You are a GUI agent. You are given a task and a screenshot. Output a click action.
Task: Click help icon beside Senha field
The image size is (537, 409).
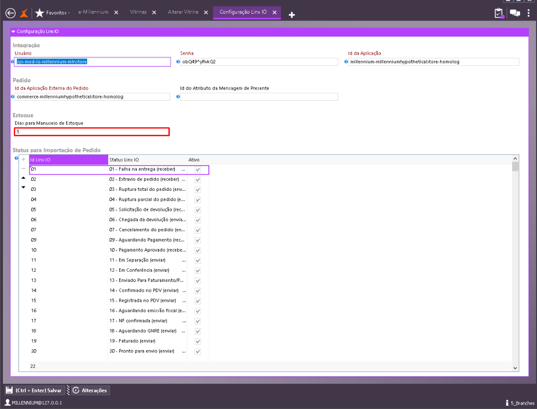[x=178, y=62]
